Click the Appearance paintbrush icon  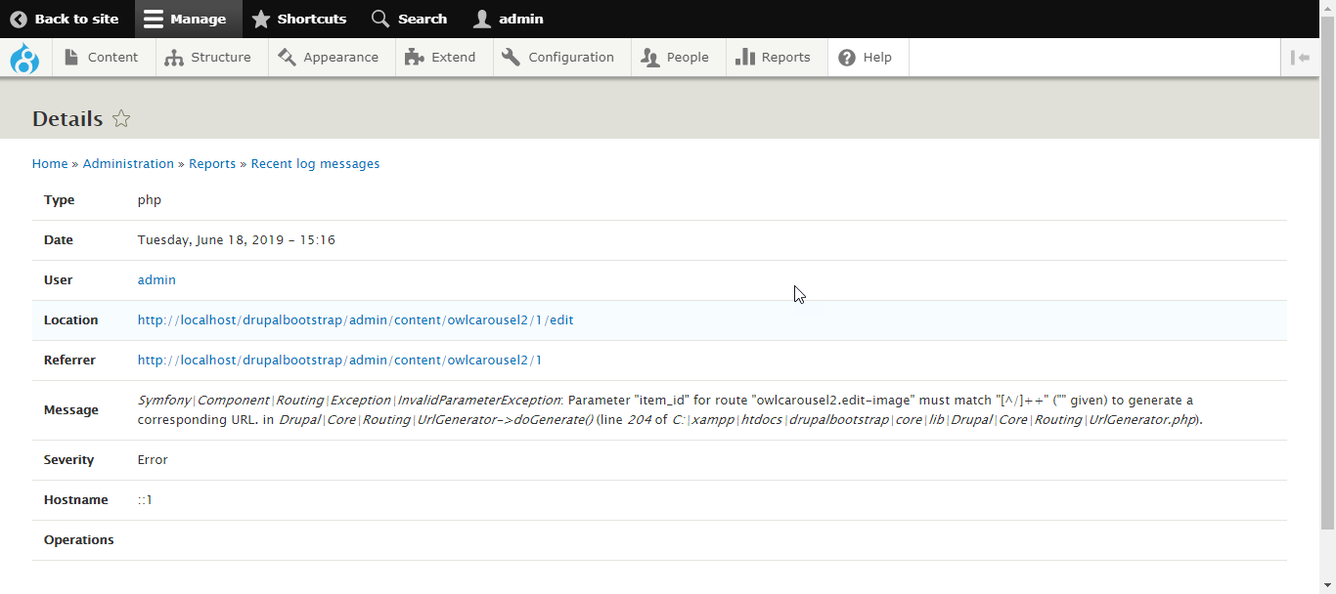tap(286, 57)
